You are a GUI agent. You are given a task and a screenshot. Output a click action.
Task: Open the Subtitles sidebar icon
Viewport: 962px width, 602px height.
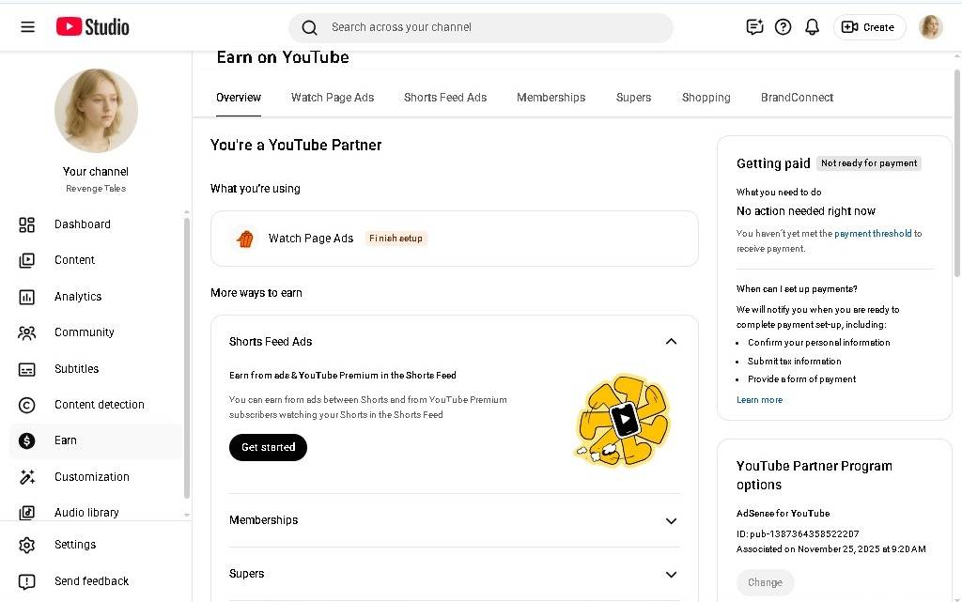(27, 369)
